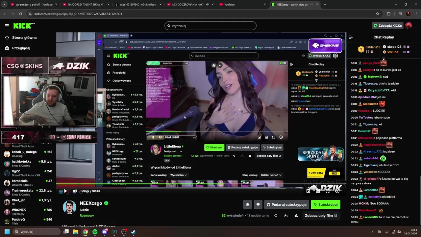View site information icon in address bar

30,14
